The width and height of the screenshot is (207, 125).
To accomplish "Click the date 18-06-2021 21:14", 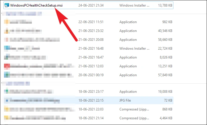I will (91, 118).
